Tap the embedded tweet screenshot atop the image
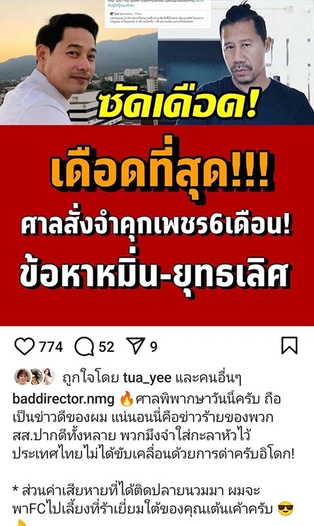314x526 pixels. 158,13
